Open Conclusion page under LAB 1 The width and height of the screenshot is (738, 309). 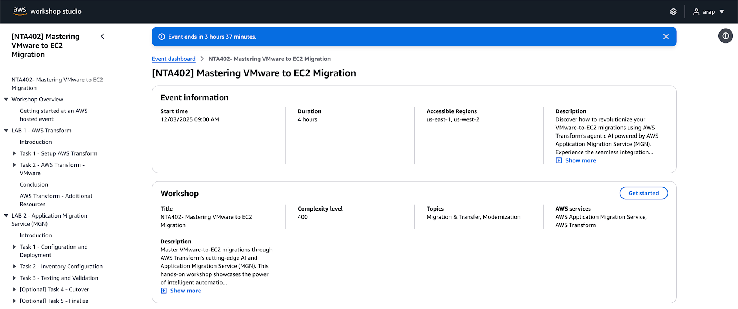34,185
